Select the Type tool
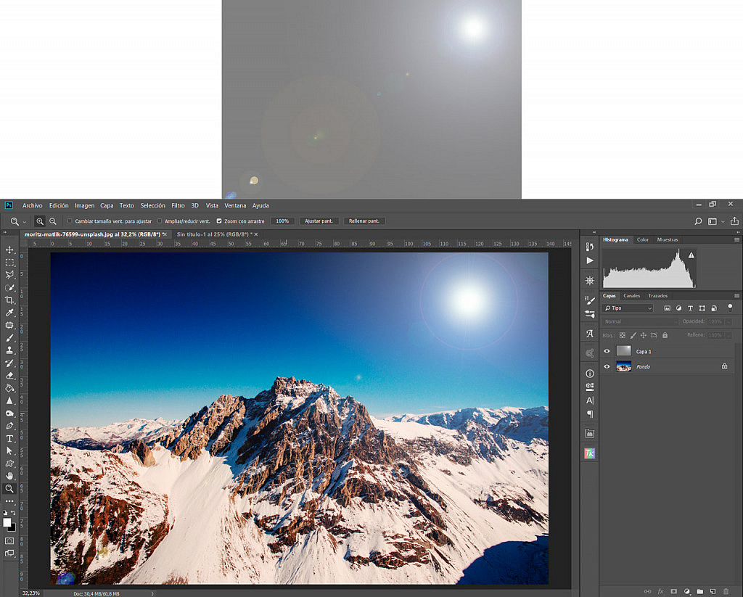 [10, 438]
